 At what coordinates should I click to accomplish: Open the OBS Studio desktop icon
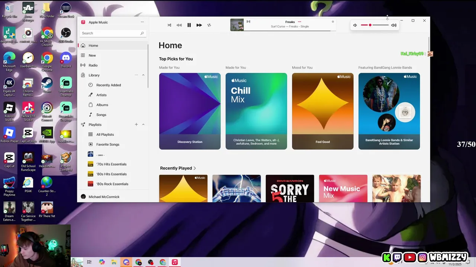point(66,36)
